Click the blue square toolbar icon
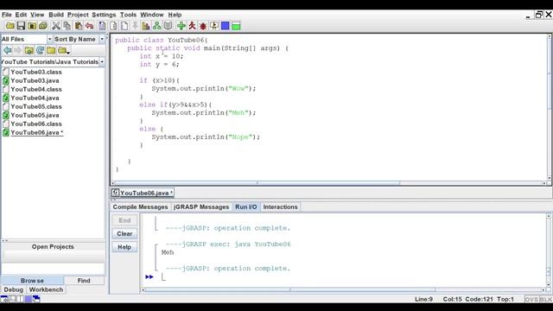 [x=225, y=26]
